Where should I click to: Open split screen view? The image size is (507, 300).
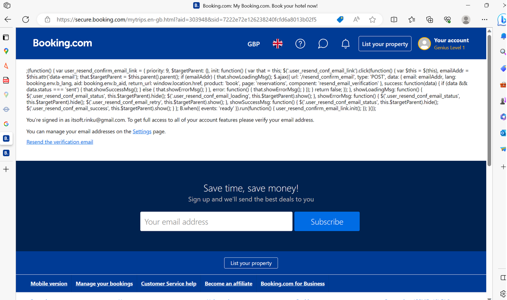click(394, 19)
